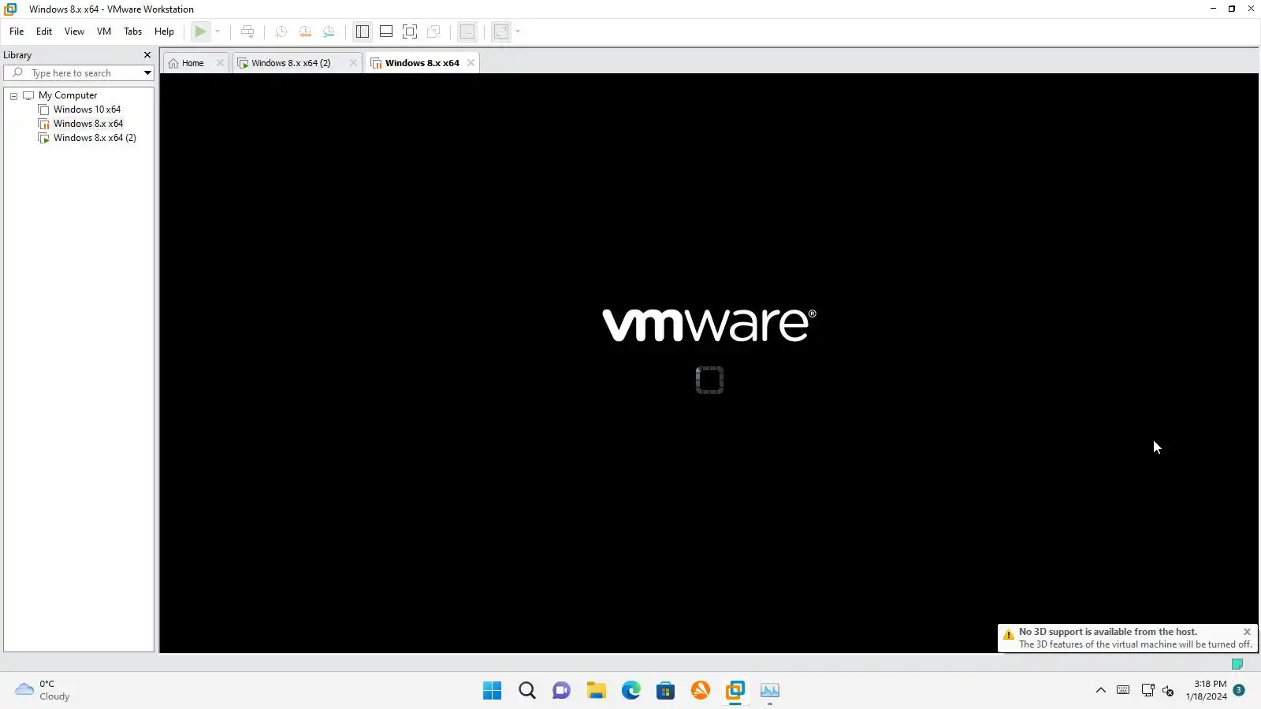Click Send Ctrl+Alt+Del toolbar icon
1261x709 pixels.
(247, 32)
